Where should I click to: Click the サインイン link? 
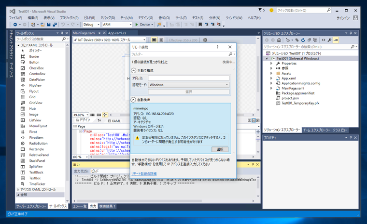343,18
